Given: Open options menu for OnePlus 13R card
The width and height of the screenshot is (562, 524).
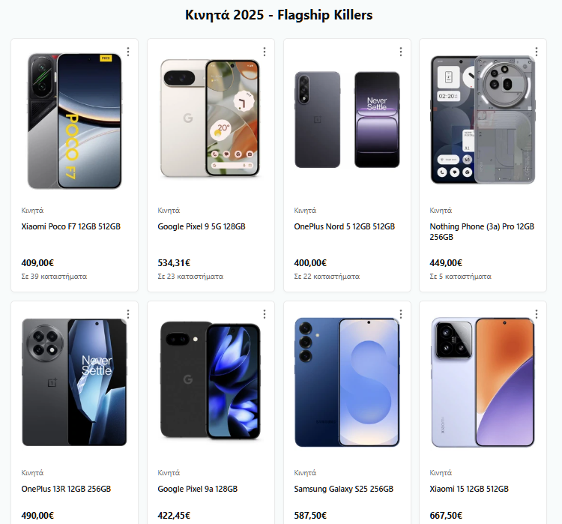Looking at the screenshot, I should coord(128,314).
